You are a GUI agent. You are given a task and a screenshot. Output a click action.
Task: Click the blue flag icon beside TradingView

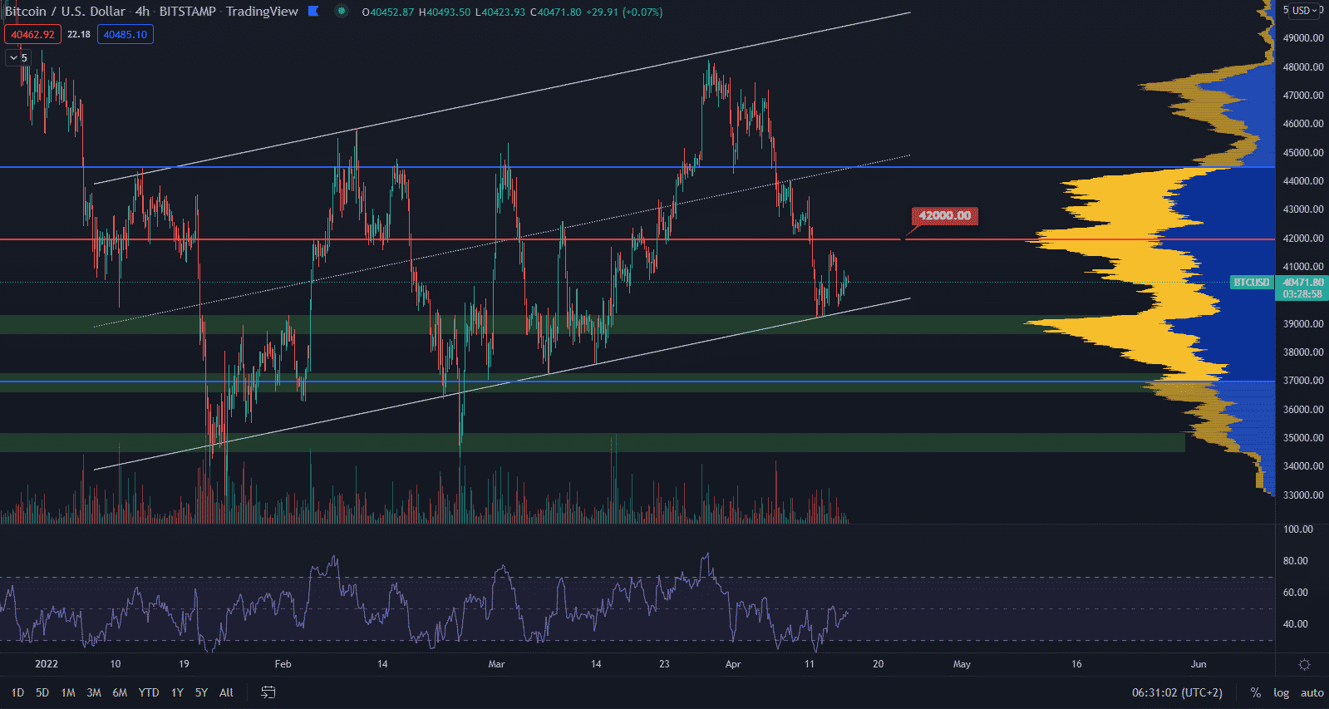tap(313, 12)
